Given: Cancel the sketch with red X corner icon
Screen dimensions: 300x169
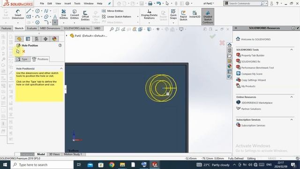Looking at the screenshot, I should (222, 43).
